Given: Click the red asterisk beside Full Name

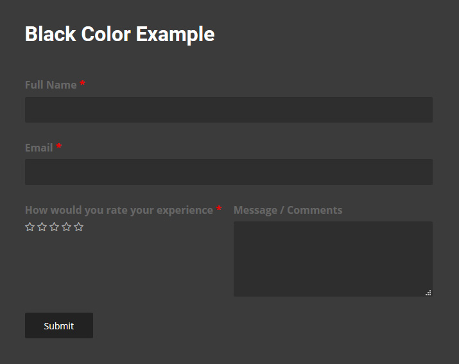Looking at the screenshot, I should click(x=82, y=84).
